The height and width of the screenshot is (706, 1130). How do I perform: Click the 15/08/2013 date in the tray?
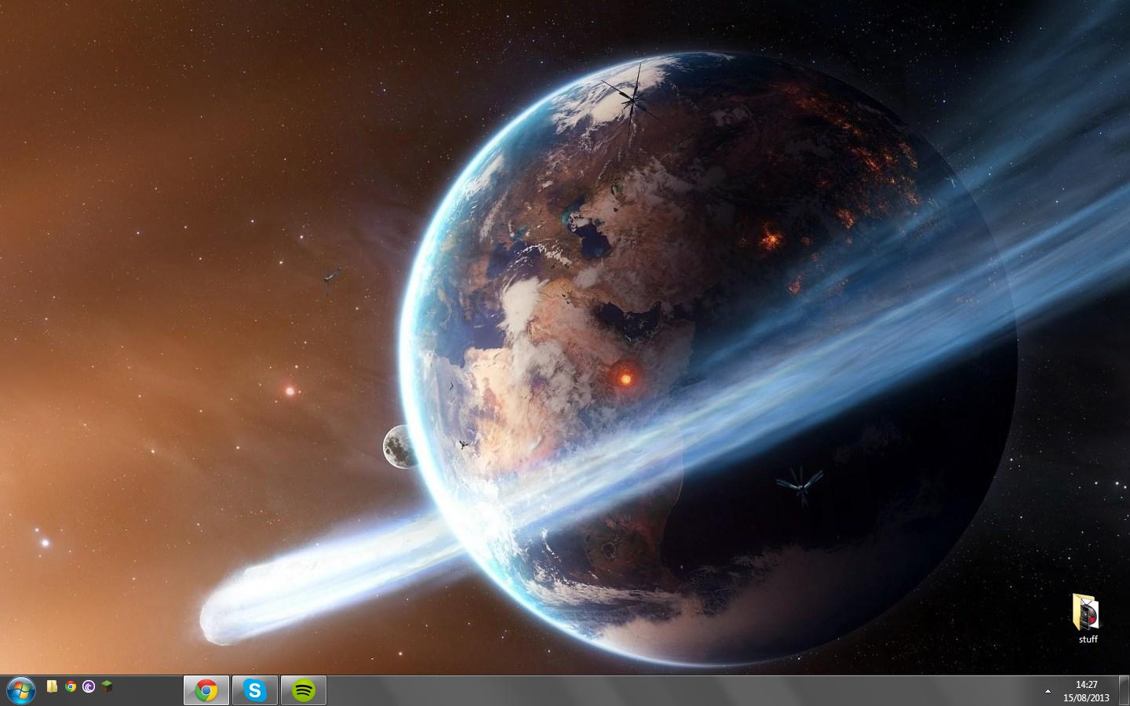click(1086, 697)
